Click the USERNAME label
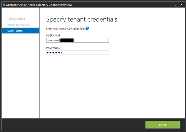 [x=53, y=35]
